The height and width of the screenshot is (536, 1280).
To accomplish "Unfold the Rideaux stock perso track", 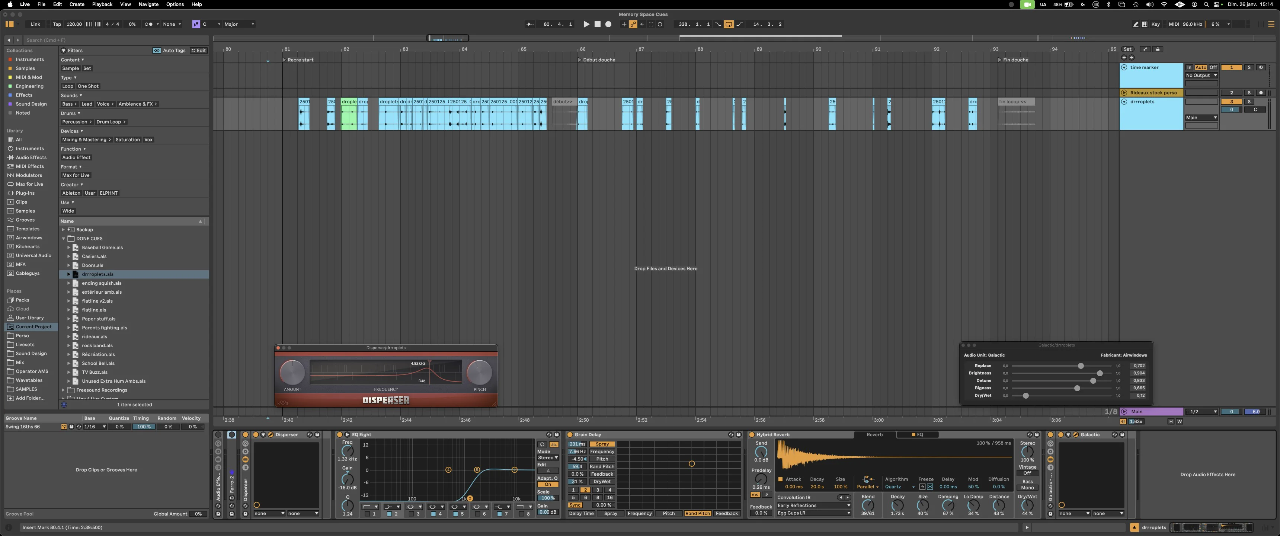I will 1124,92.
